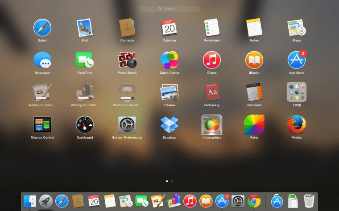
Task: Open the spreadsheet document stack in Dock
Action: pyautogui.click(x=293, y=201)
